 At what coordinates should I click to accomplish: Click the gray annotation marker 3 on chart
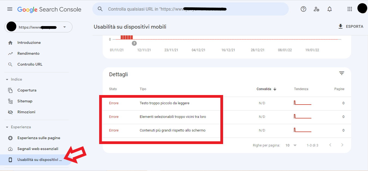tap(134, 43)
